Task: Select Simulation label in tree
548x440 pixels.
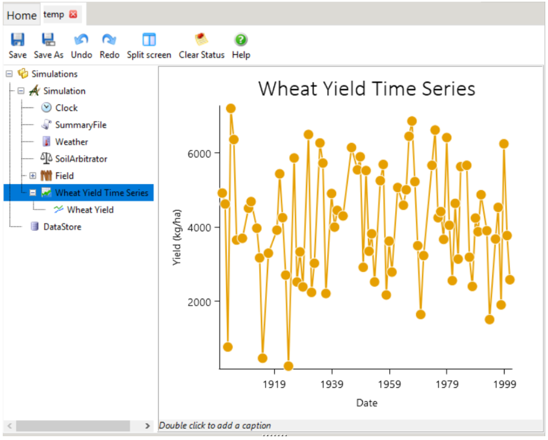Action: (64, 91)
